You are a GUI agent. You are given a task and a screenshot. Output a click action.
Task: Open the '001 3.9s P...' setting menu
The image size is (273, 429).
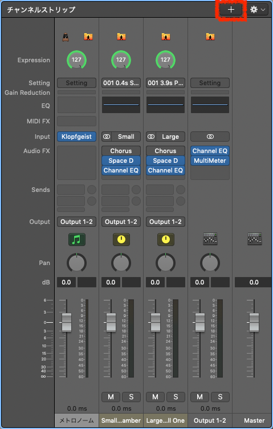(x=166, y=83)
